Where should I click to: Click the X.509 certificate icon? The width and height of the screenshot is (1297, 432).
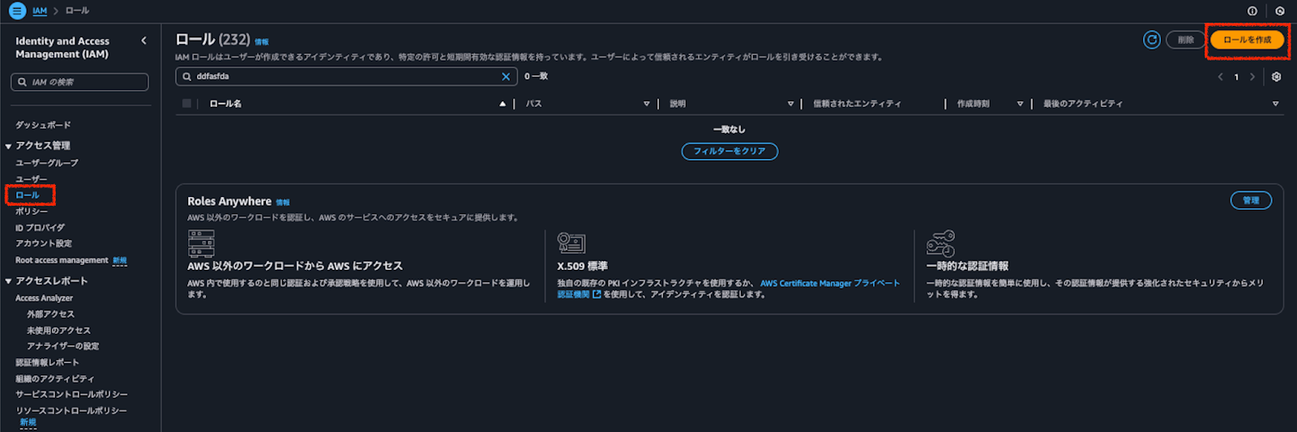(x=571, y=242)
